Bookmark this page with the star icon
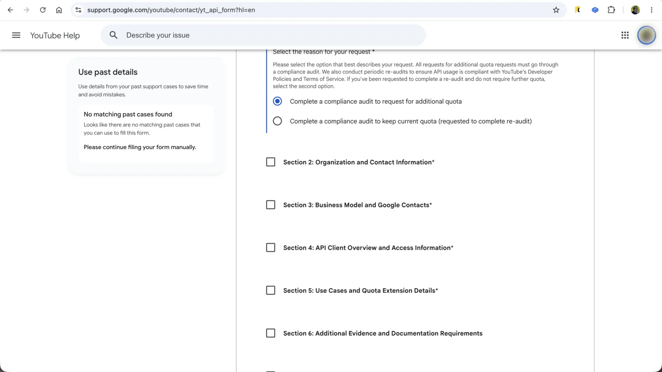This screenshot has width=662, height=372. [556, 10]
